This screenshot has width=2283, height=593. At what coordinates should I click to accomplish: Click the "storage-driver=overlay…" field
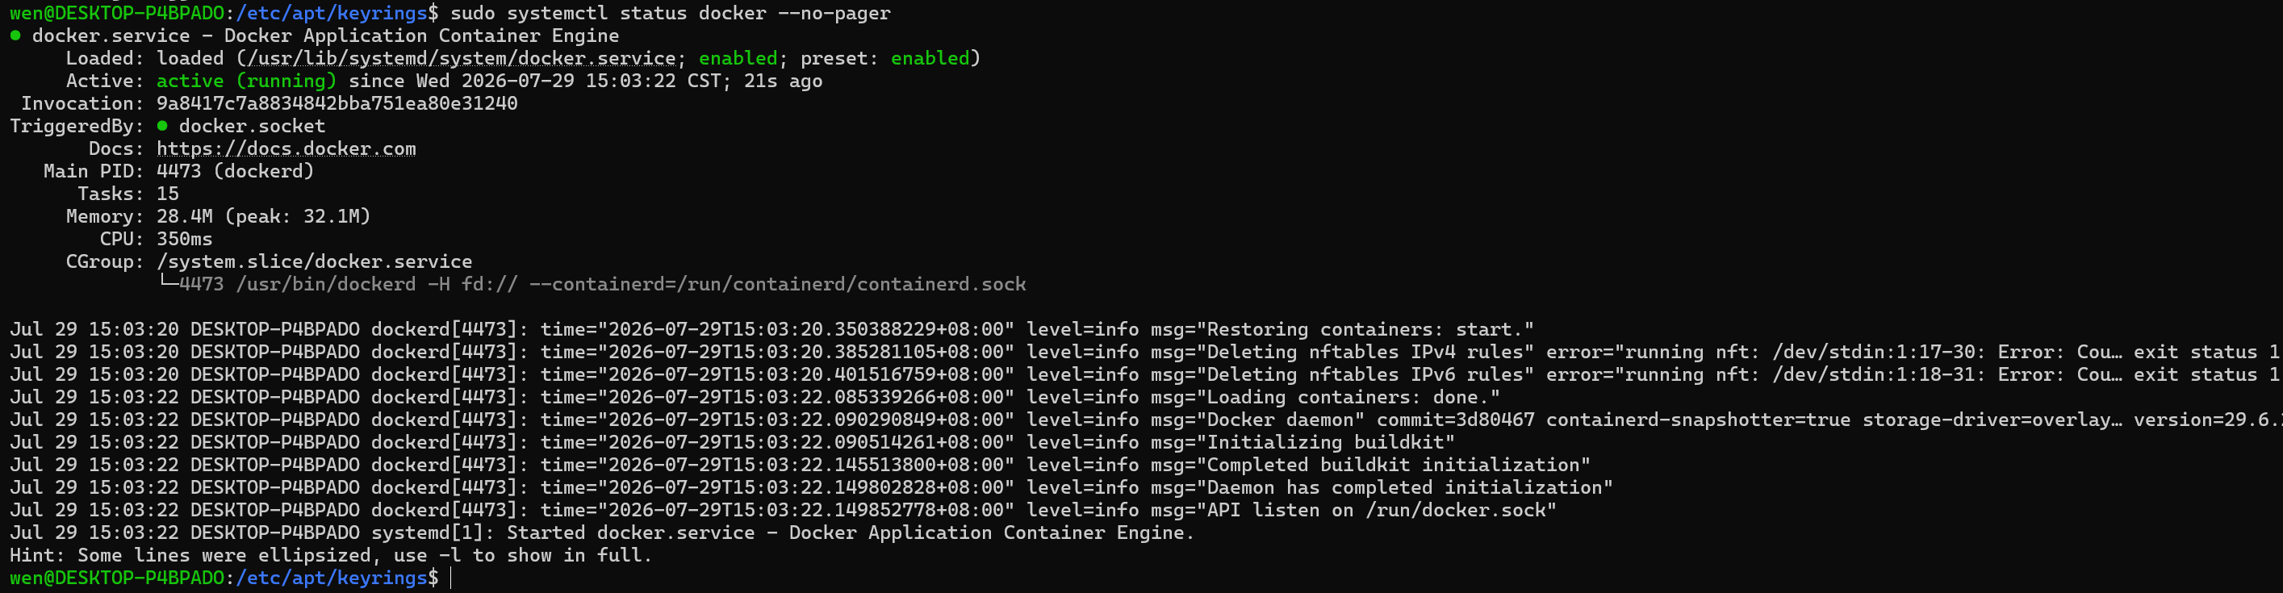click(1992, 420)
